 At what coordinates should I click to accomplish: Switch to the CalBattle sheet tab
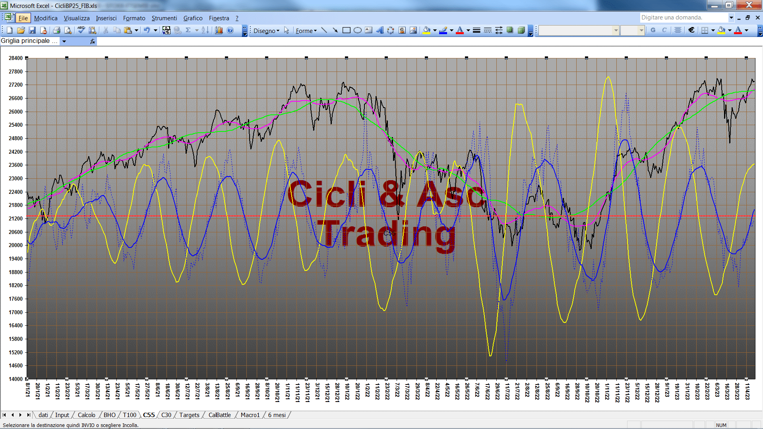tap(219, 415)
